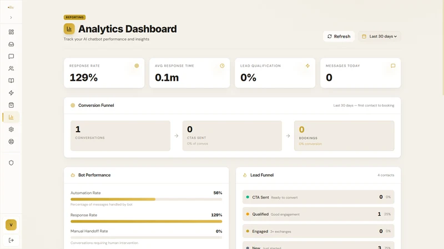Click the 129% response rate value
444x249 pixels.
point(84,77)
